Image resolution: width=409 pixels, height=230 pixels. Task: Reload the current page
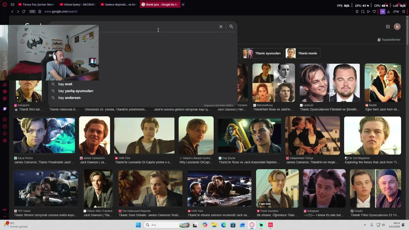click(x=24, y=11)
